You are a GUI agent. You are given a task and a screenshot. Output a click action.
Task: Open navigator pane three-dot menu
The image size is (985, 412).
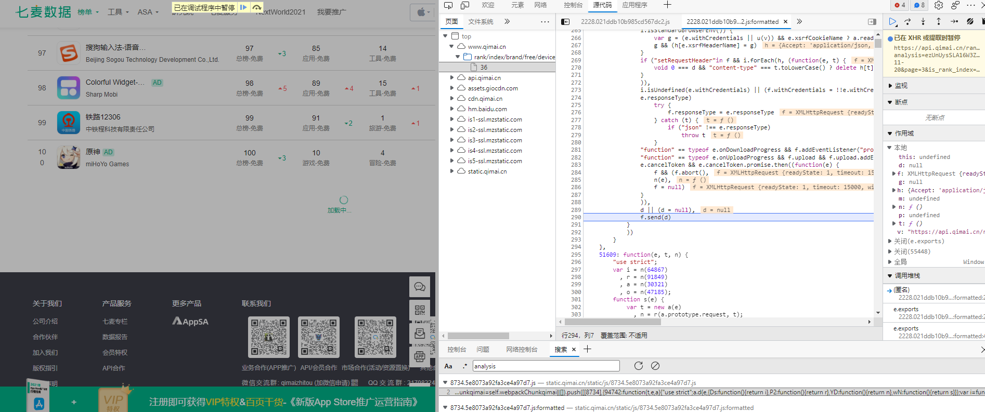(x=545, y=22)
